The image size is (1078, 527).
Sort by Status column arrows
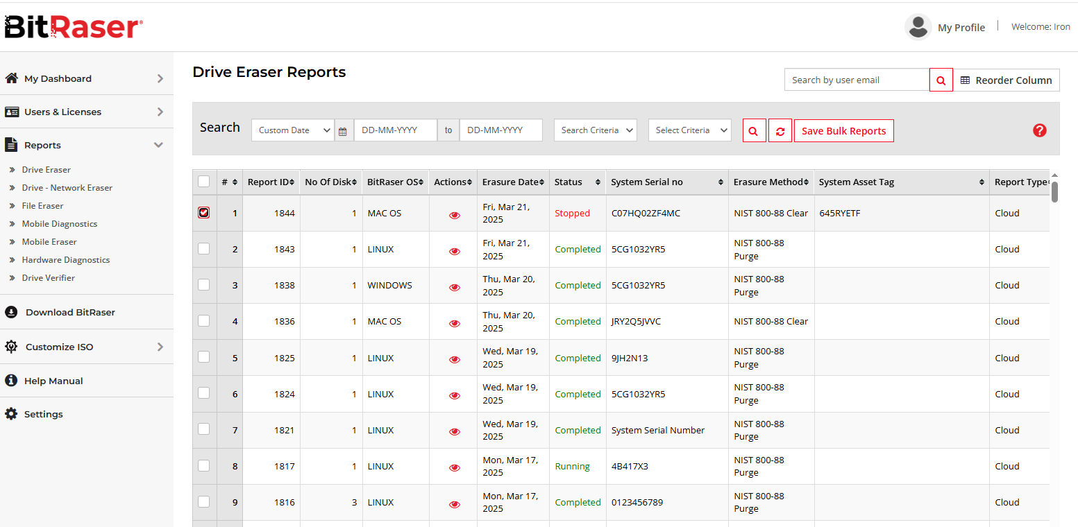pyautogui.click(x=598, y=182)
